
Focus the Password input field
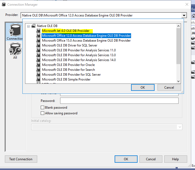(x=119, y=101)
